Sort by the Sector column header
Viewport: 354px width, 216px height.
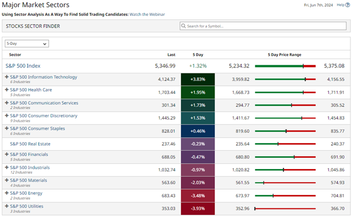15,55
